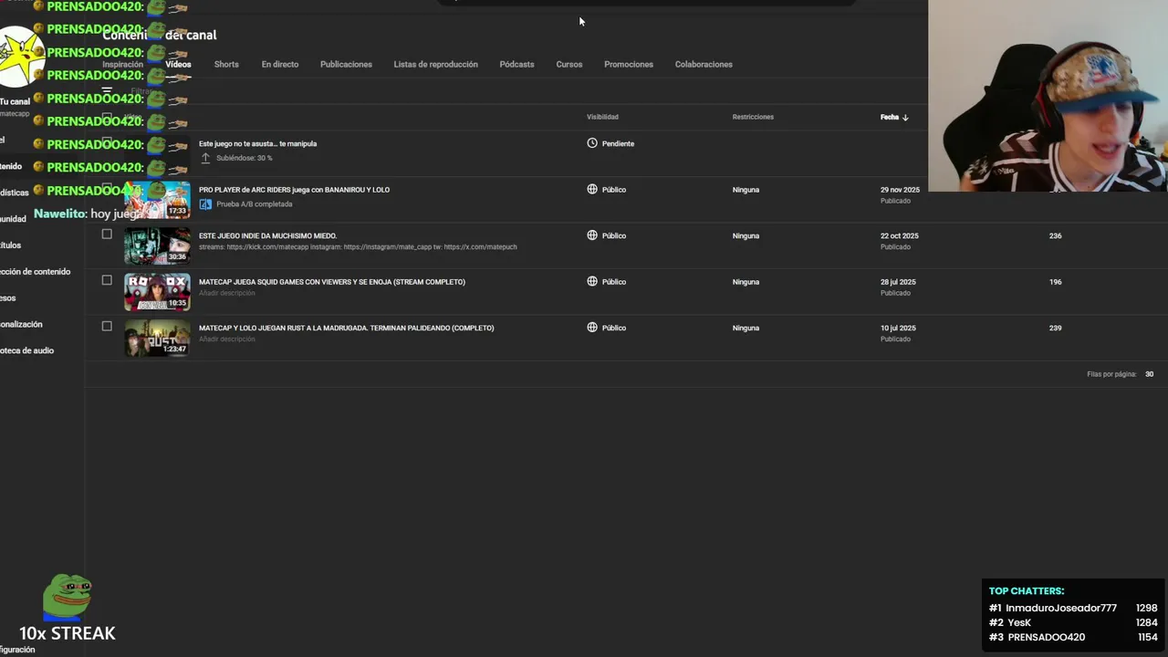
Task: Click globe icon for the indie game video
Action: click(x=592, y=235)
